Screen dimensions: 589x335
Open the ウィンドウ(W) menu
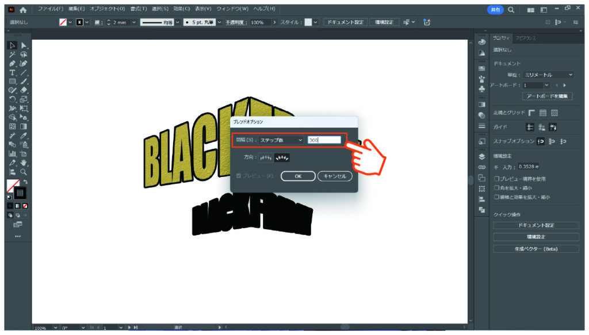232,9
